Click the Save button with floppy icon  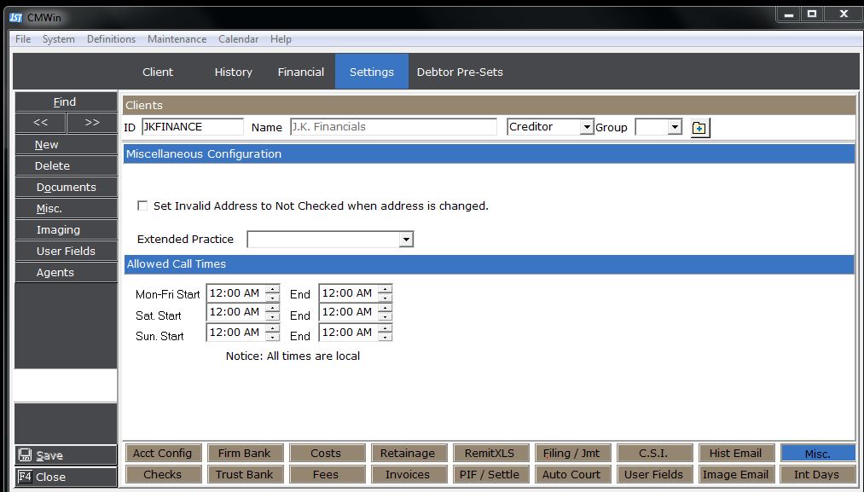pyautogui.click(x=66, y=455)
